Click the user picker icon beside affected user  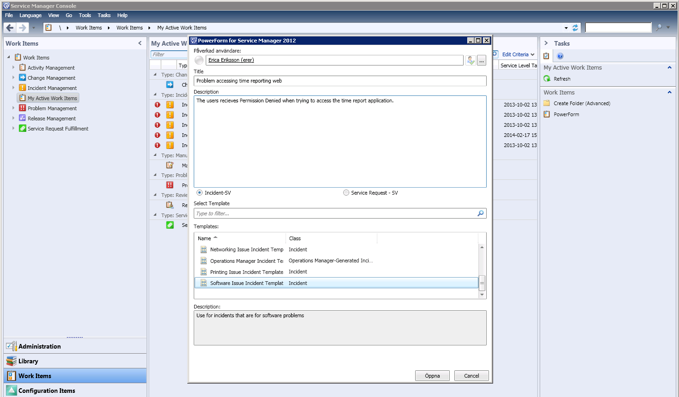(x=471, y=60)
